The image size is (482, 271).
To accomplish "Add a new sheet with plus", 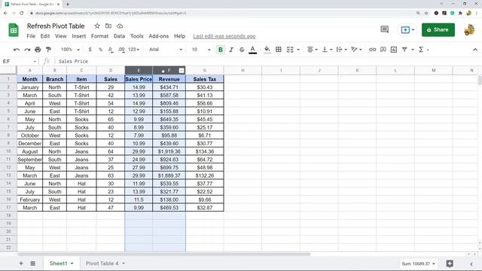I will pyautogui.click(x=21, y=263).
